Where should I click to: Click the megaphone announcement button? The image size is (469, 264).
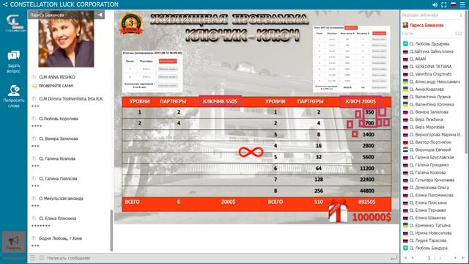pos(13,242)
